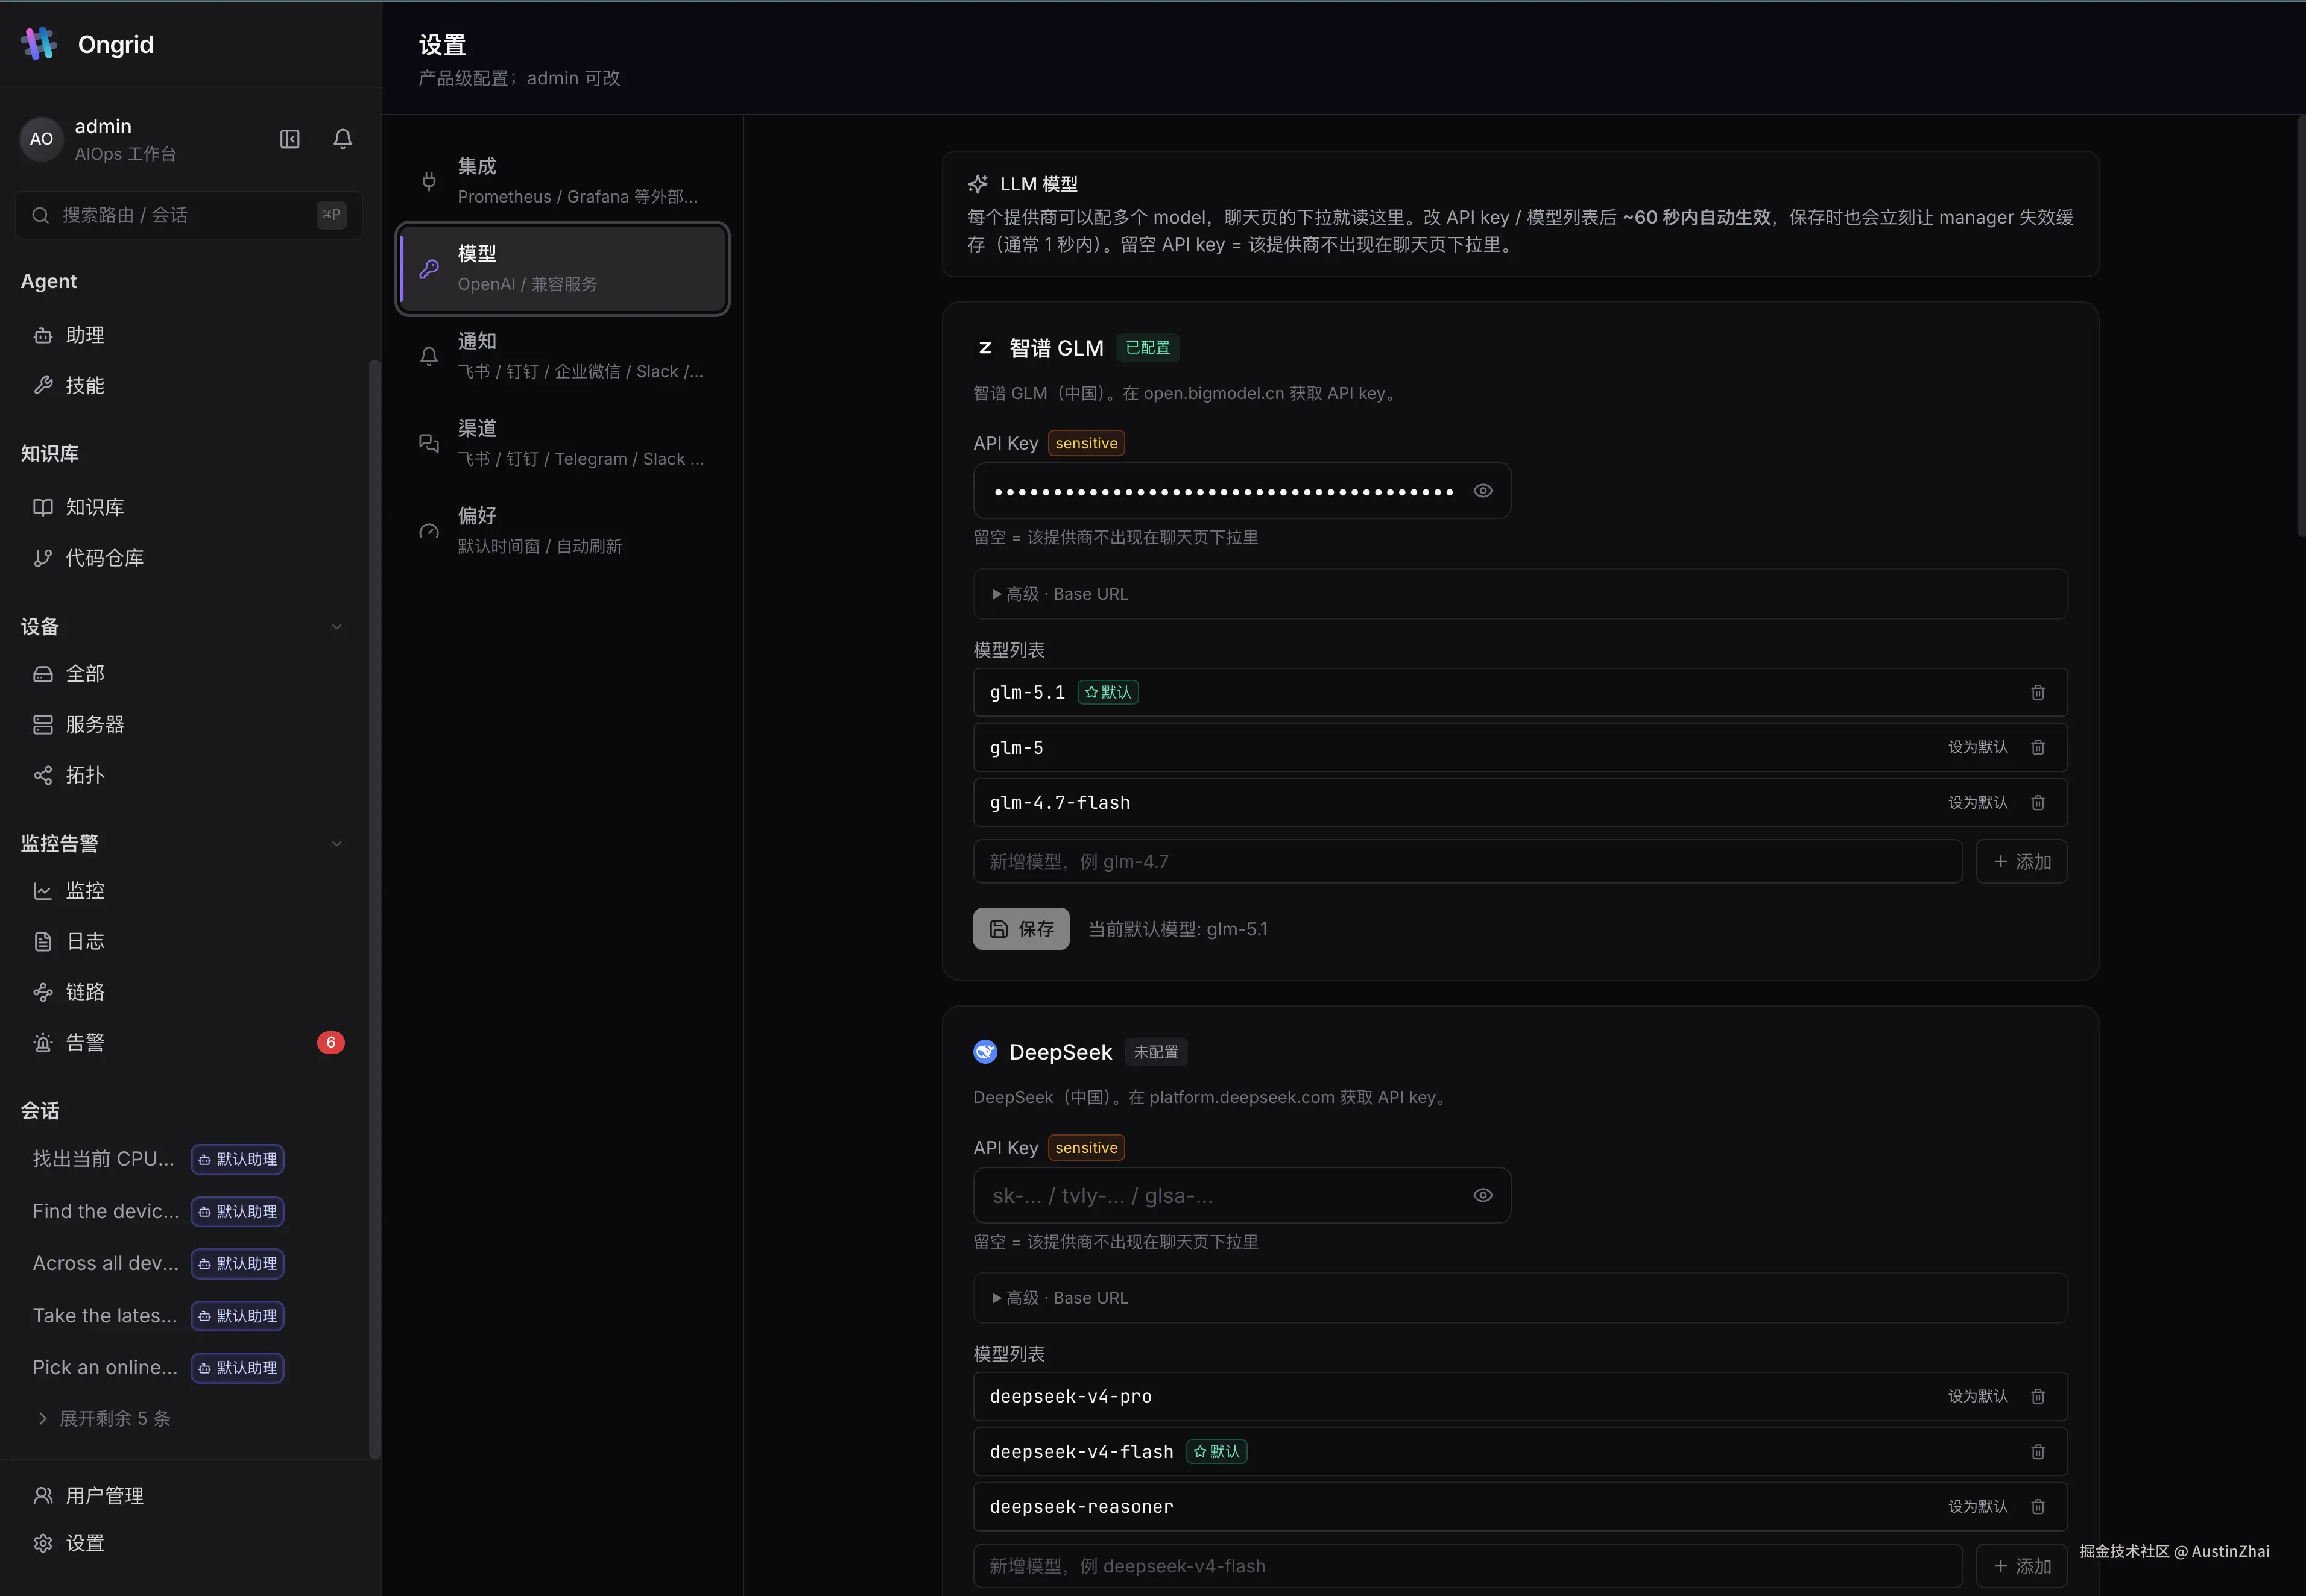Click 添加 beside the glm-4.7 field
This screenshot has height=1596, width=2306.
2022,862
